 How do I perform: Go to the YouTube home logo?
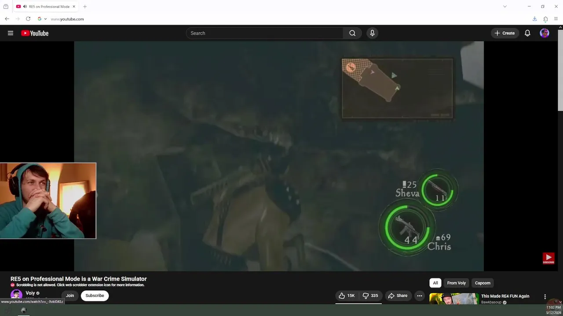(35, 33)
